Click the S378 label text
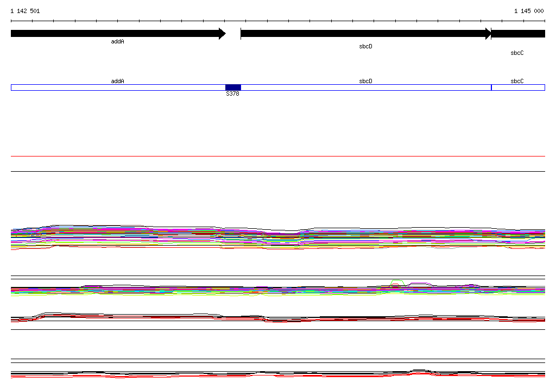 coord(232,93)
